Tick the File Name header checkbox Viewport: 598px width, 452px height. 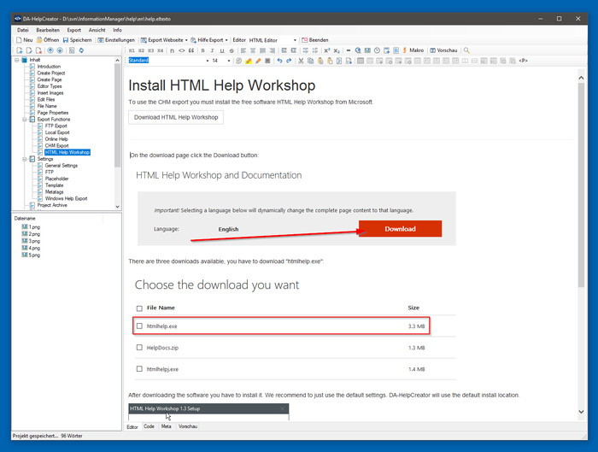tap(139, 308)
